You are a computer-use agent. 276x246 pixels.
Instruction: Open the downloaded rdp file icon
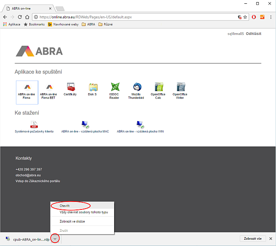click(x=8, y=239)
